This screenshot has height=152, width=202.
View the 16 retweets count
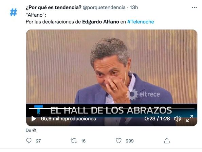coord(83,141)
